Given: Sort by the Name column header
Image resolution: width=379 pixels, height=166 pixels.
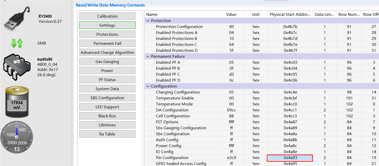Looking at the screenshot, I should tap(182, 15).
